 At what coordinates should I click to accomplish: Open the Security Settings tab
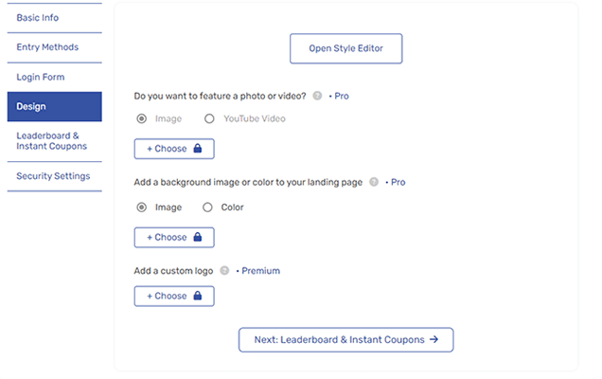54,176
